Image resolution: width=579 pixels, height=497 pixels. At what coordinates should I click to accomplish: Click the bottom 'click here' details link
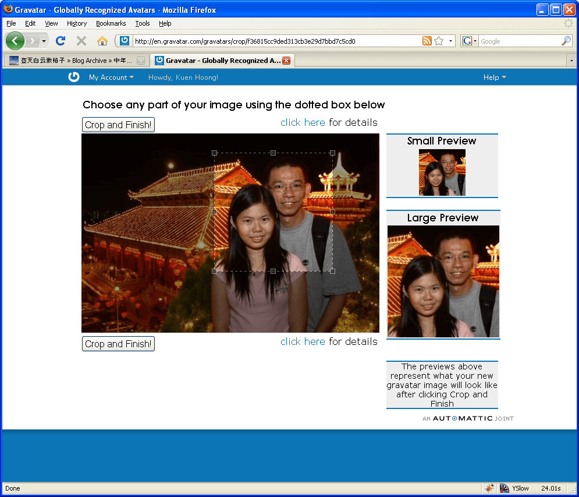303,341
